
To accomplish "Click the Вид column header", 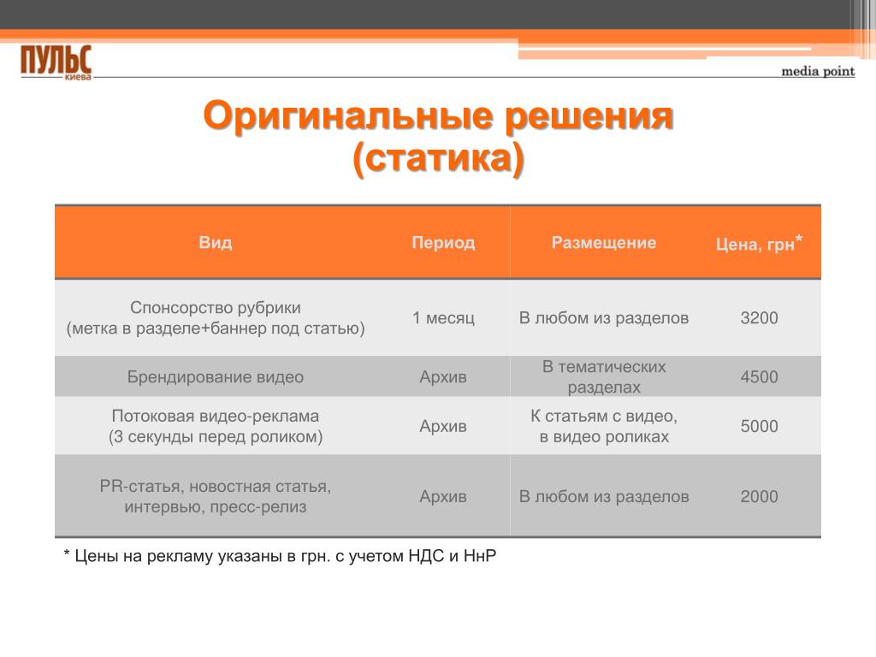I will coord(215,242).
